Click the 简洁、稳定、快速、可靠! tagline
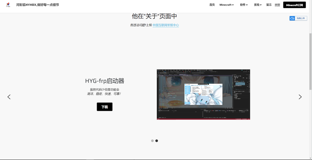The image size is (312, 160). click(x=104, y=94)
